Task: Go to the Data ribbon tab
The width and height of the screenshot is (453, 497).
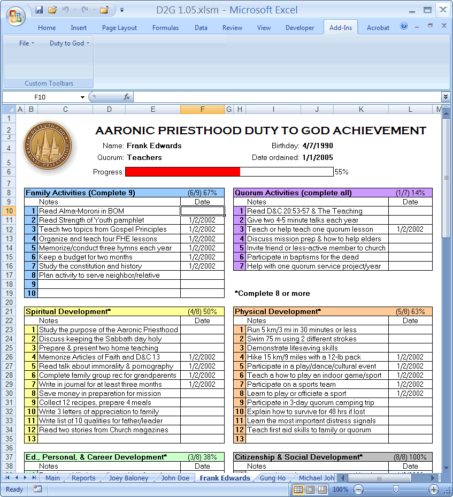Action: [x=201, y=28]
